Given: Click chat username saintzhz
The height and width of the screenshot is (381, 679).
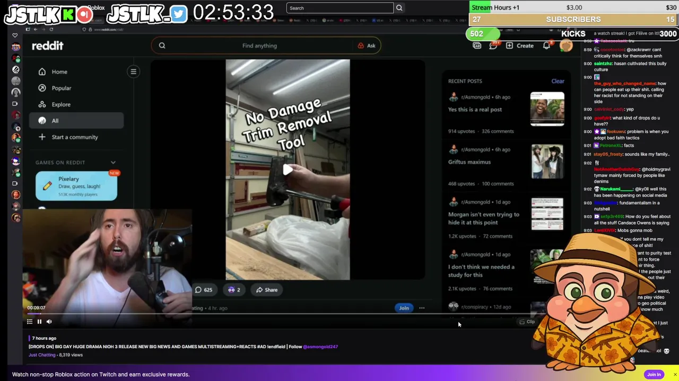Looking at the screenshot, I should 603,63.
